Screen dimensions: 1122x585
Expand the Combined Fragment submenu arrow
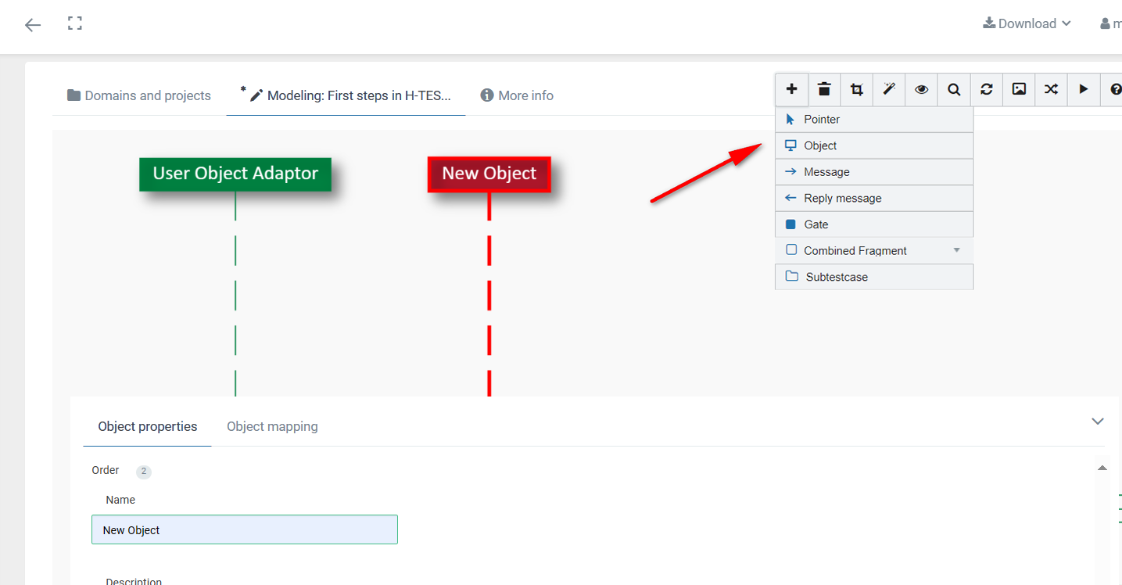(957, 250)
